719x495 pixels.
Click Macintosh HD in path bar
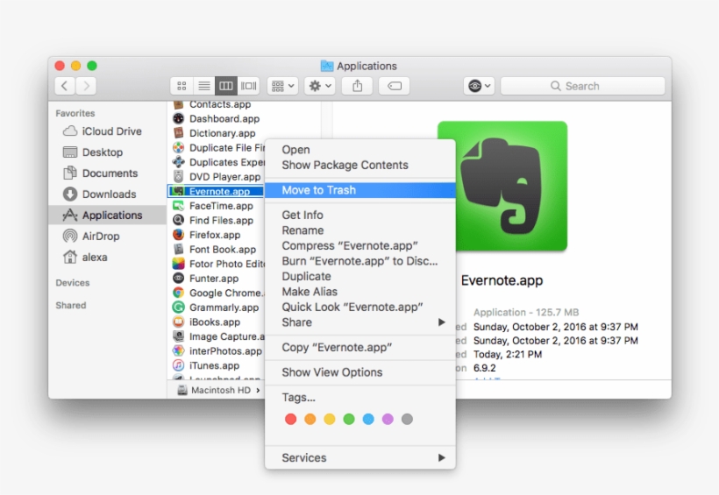pyautogui.click(x=215, y=390)
